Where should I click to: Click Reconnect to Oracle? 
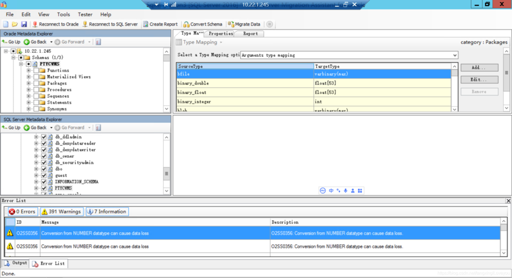pos(55,24)
